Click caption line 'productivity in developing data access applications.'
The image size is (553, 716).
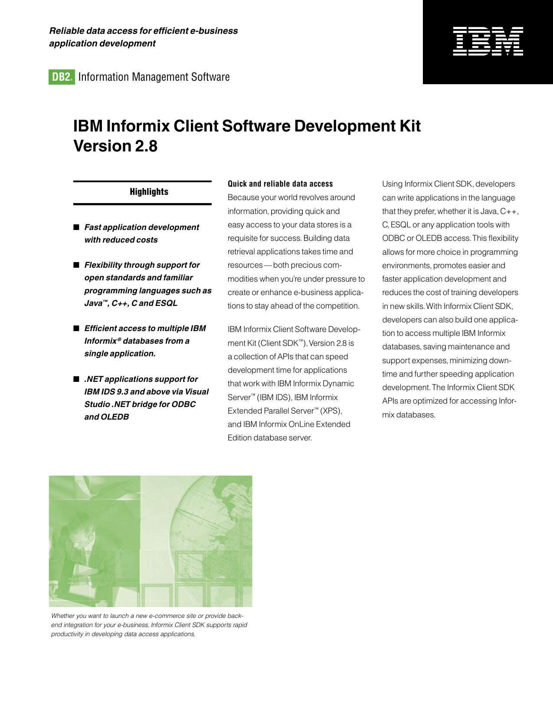[x=123, y=634]
